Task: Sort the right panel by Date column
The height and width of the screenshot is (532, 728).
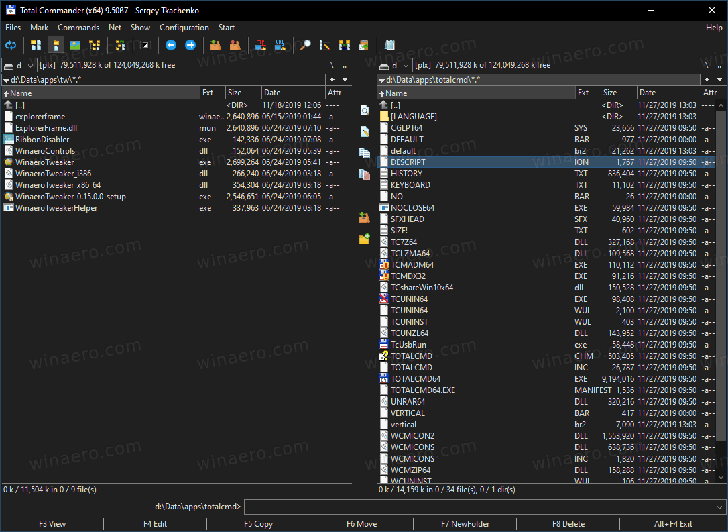Action: click(668, 93)
